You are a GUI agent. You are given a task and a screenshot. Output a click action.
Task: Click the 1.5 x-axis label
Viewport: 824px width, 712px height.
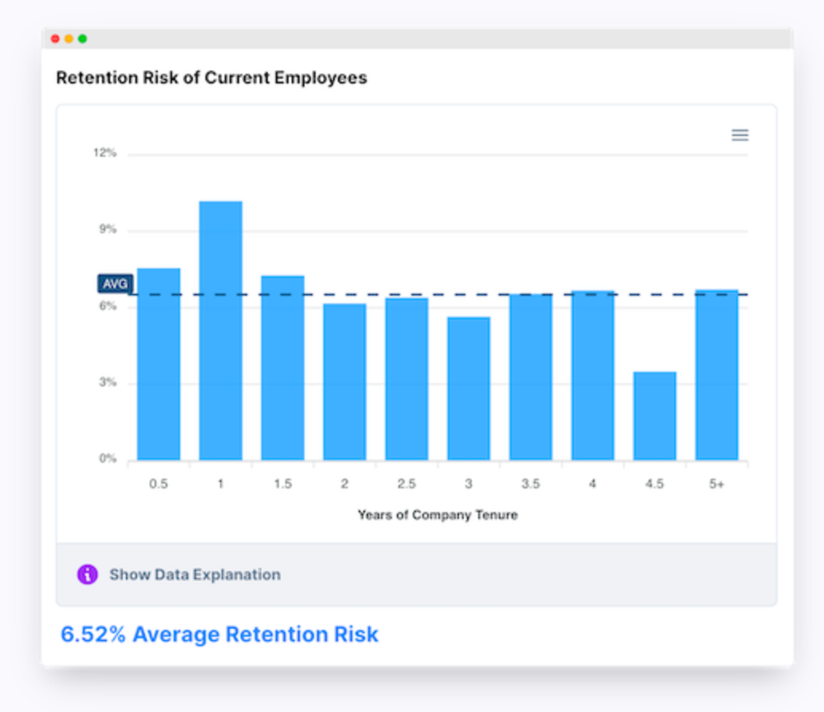click(x=283, y=484)
